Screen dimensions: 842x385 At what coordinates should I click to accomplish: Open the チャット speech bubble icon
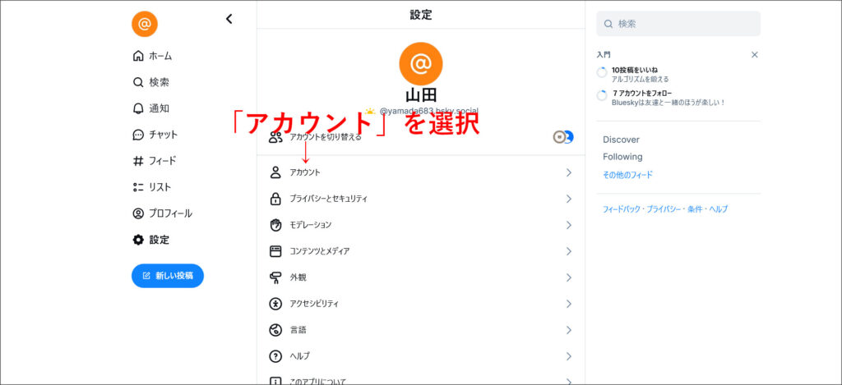point(138,135)
